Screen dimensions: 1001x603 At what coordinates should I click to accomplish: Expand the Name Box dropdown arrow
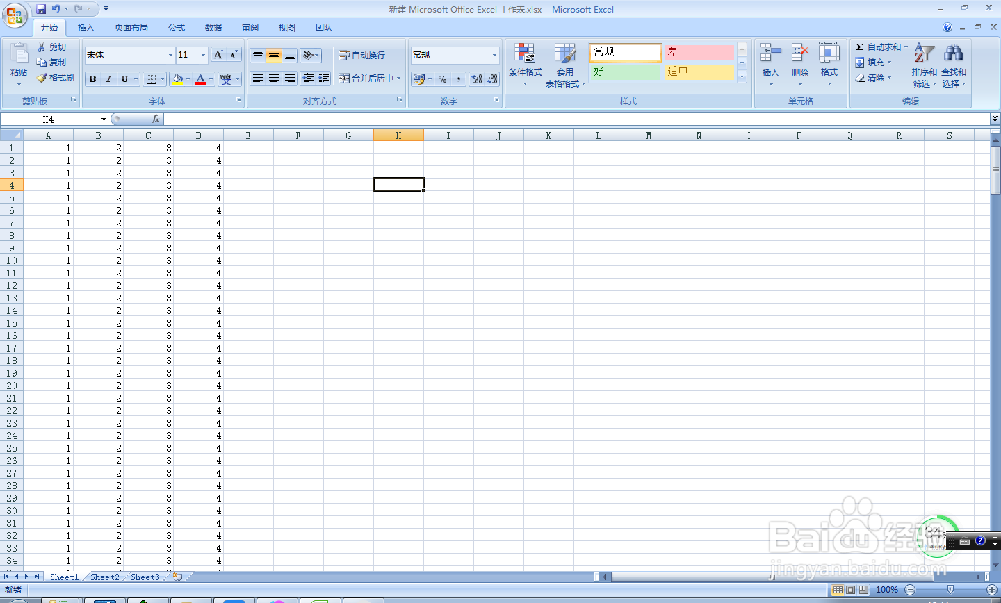pyautogui.click(x=104, y=119)
